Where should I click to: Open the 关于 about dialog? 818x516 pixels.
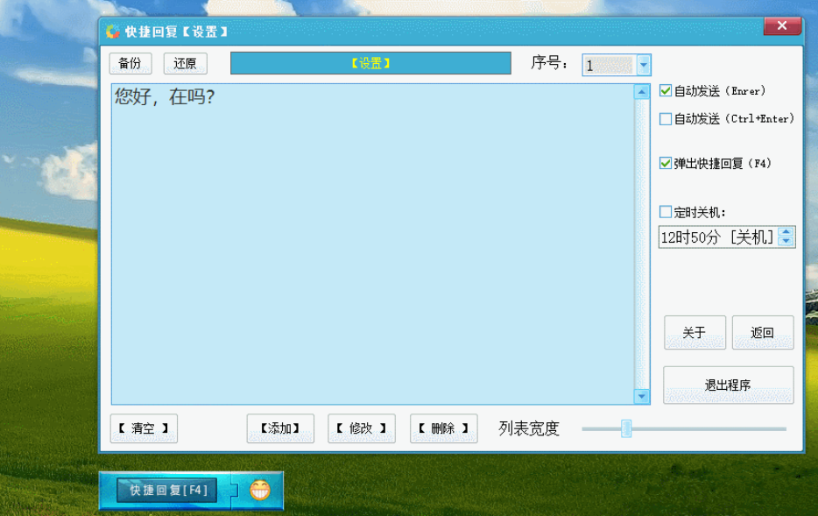[x=695, y=332]
